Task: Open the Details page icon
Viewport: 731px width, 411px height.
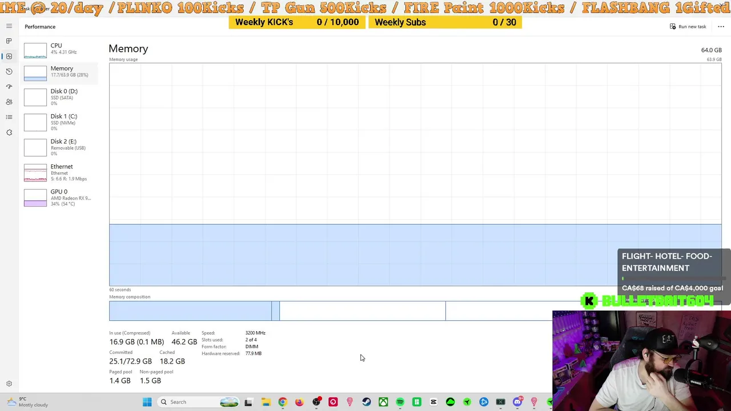Action: pos(9,117)
